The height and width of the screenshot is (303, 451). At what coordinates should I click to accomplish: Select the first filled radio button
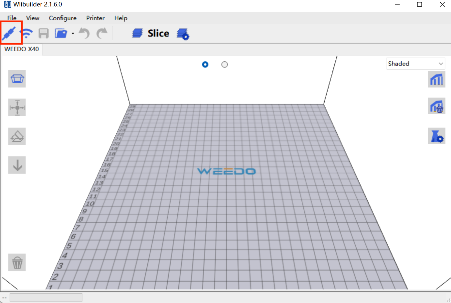[x=205, y=65]
